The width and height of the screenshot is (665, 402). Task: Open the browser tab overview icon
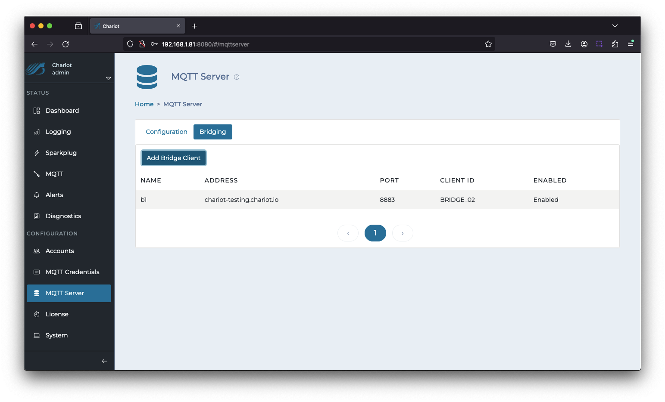pos(78,26)
